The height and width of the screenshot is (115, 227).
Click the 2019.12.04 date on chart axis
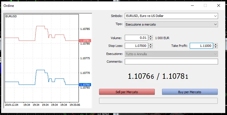click(x=12, y=105)
